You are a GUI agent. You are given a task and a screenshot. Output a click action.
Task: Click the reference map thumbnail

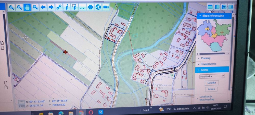tap(214, 35)
